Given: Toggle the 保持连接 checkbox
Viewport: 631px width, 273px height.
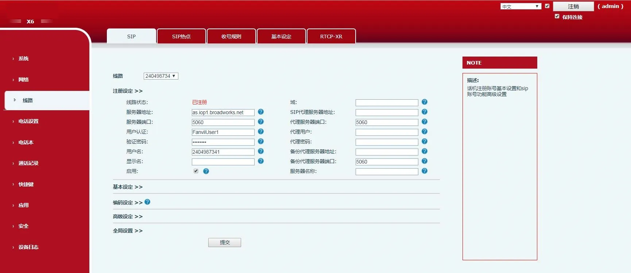Looking at the screenshot, I should (557, 16).
